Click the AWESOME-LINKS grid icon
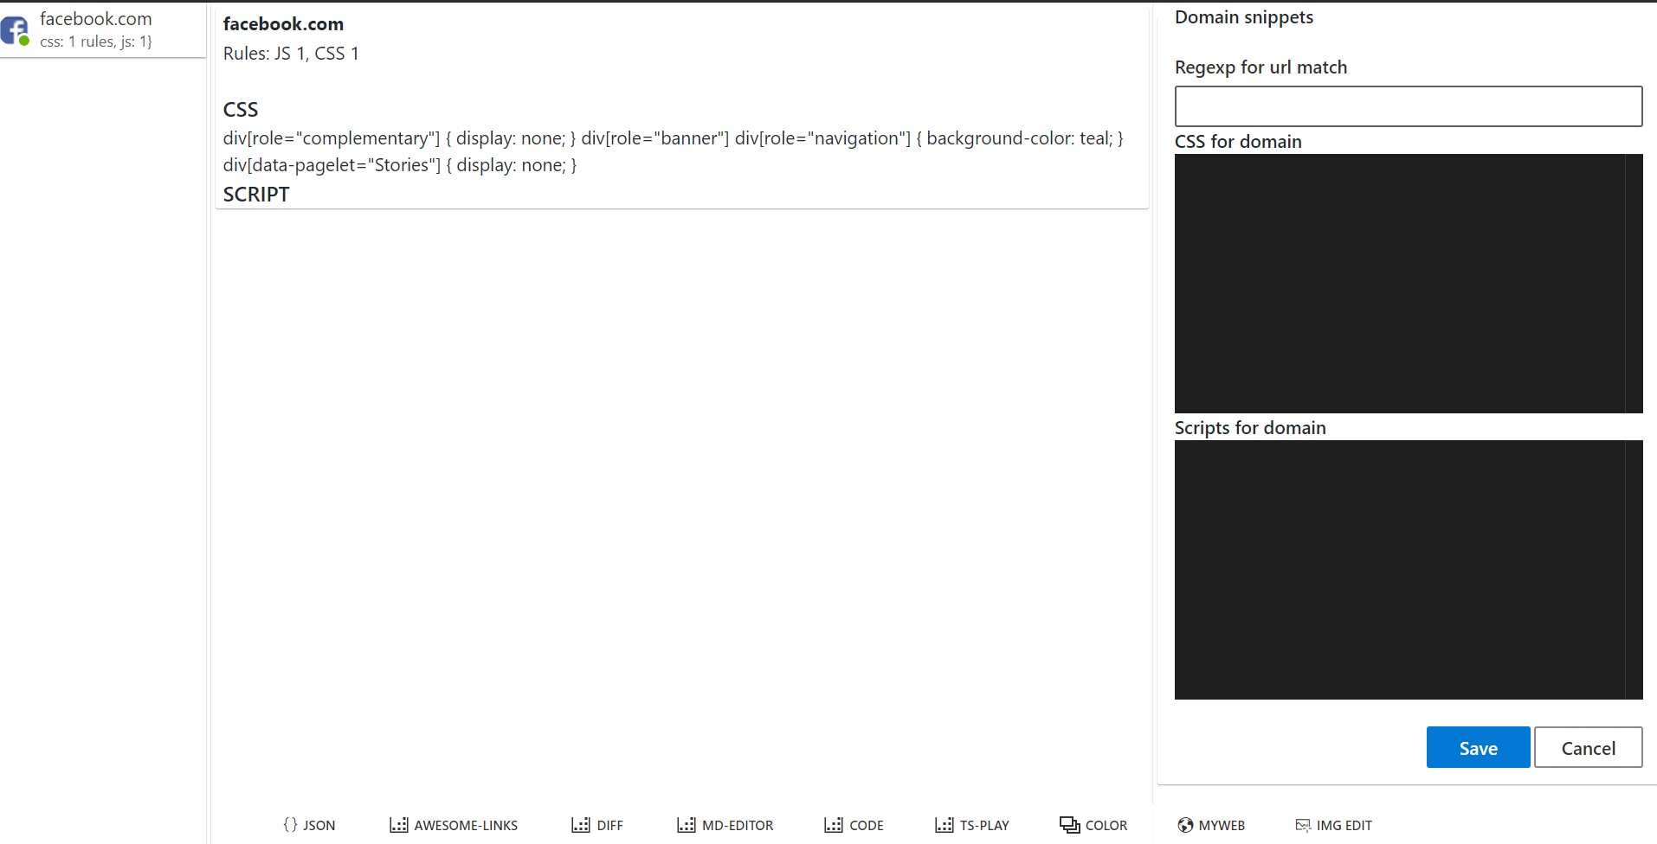The image size is (1657, 844). (398, 825)
